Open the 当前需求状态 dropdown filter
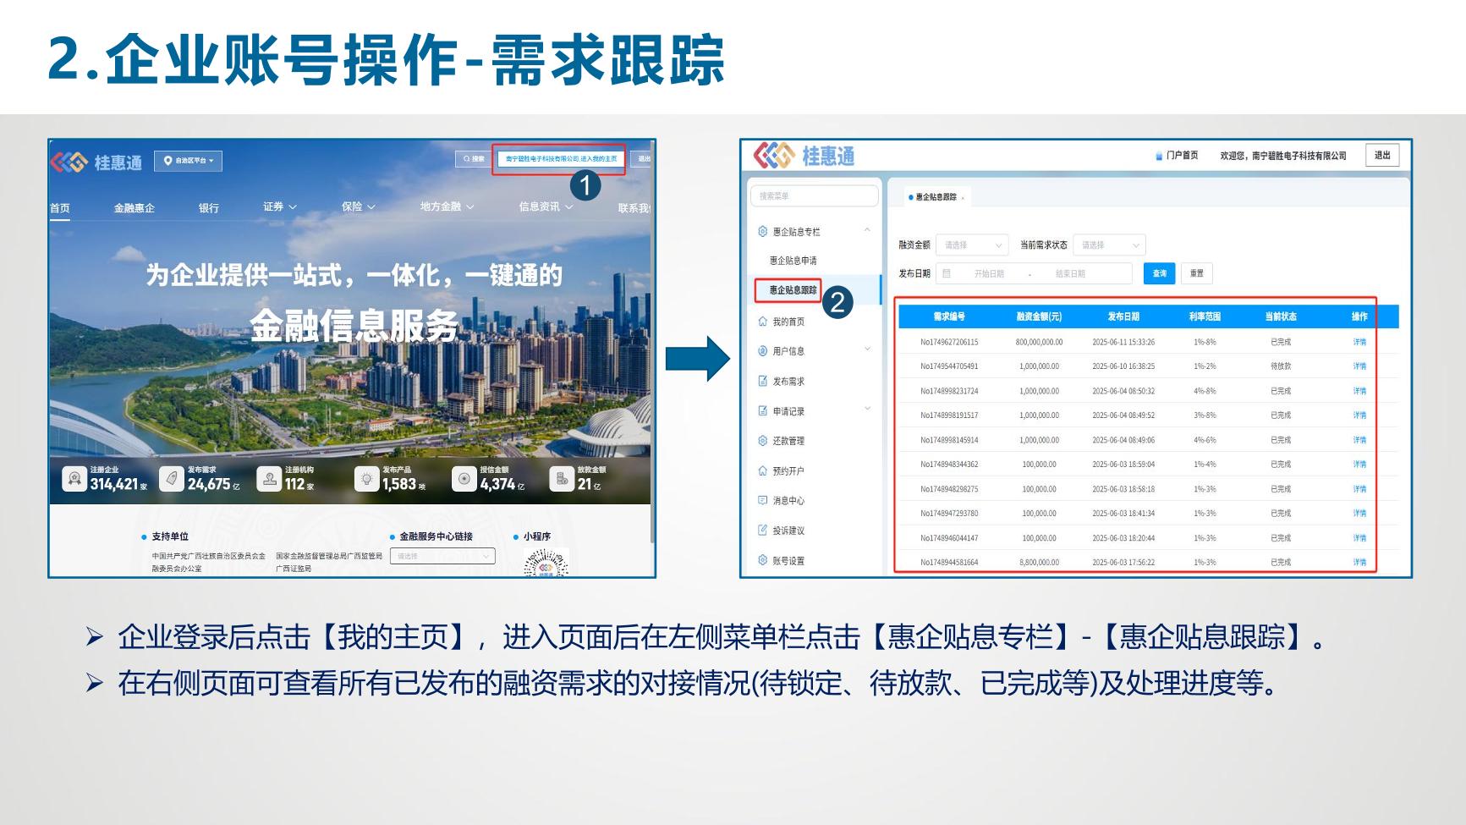Image resolution: width=1466 pixels, height=825 pixels. pyautogui.click(x=1109, y=245)
